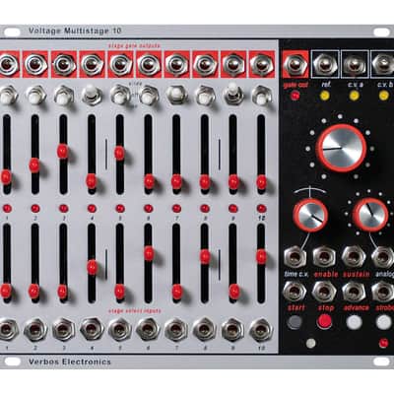Click the stage 8 gate output jack
This screenshot has height=394, width=394.
[x=205, y=64]
